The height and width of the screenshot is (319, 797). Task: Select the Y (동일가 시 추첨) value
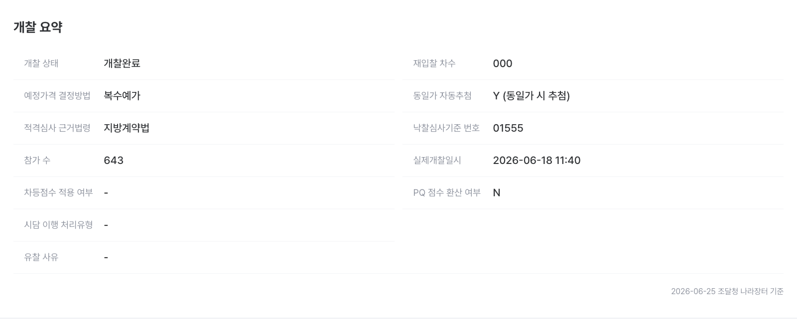tap(531, 95)
